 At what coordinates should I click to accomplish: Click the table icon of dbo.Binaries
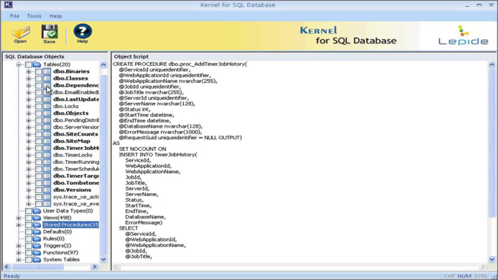click(47, 71)
